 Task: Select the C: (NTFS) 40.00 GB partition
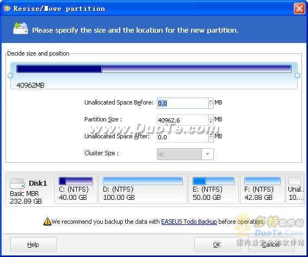pyautogui.click(x=76, y=189)
